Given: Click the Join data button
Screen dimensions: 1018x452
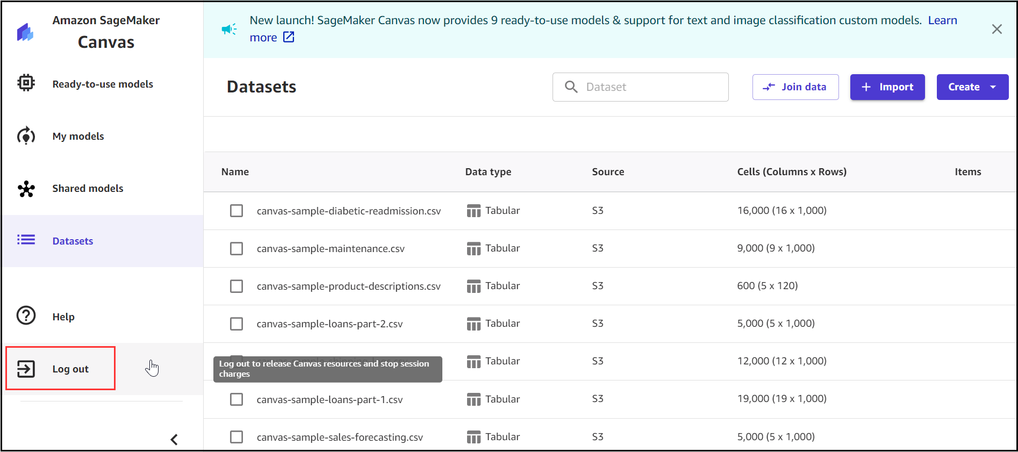Looking at the screenshot, I should 795,87.
